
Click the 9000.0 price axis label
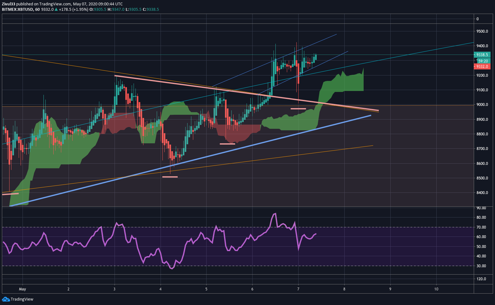click(482, 105)
